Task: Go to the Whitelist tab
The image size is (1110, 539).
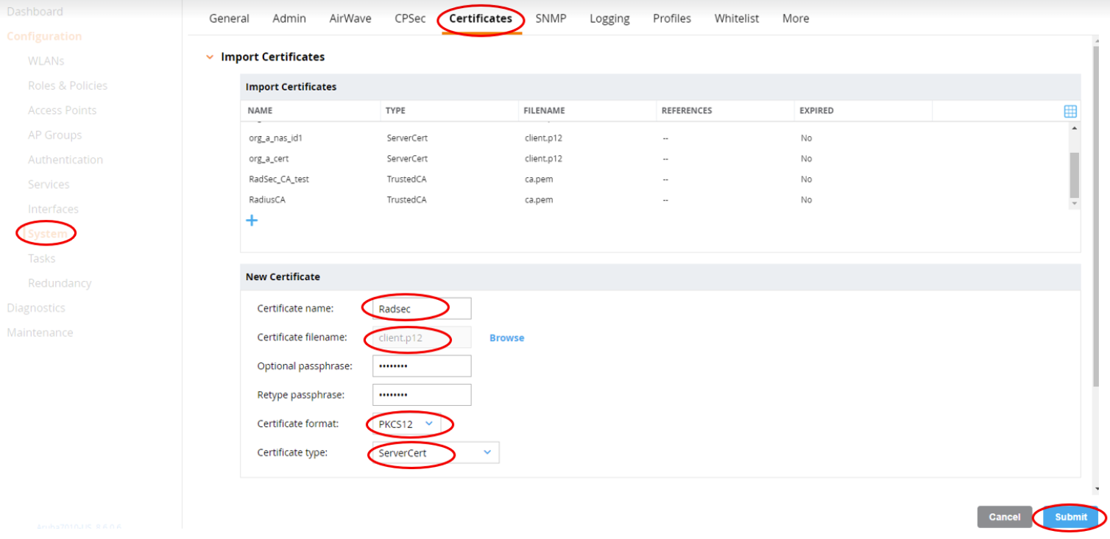Action: (736, 18)
